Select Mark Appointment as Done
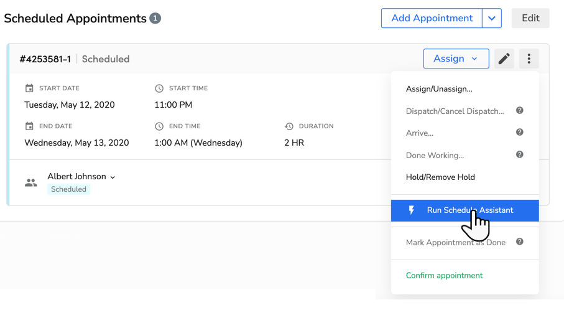The image size is (564, 310). pos(455,243)
